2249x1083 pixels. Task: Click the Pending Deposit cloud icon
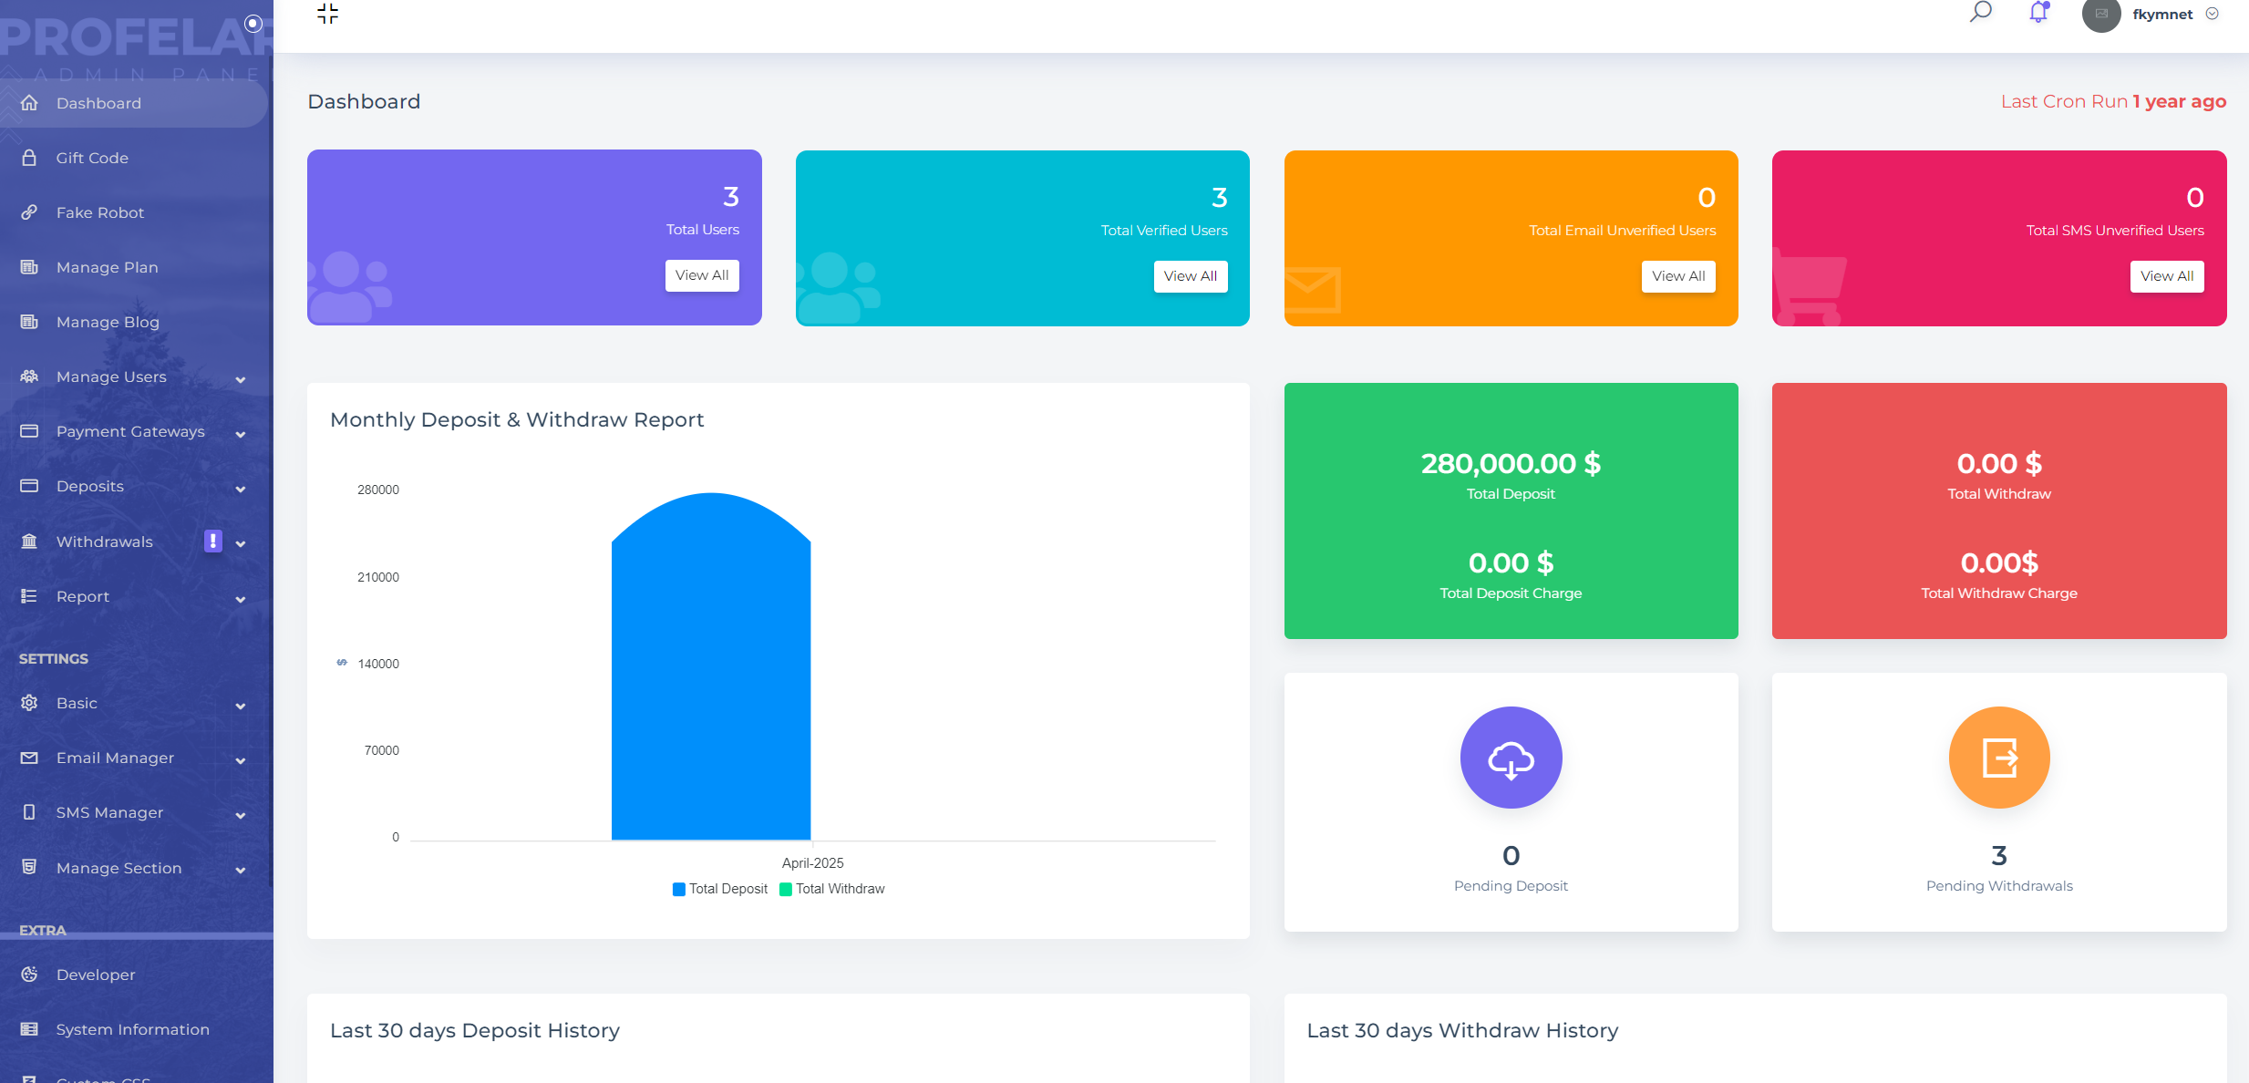click(x=1511, y=758)
